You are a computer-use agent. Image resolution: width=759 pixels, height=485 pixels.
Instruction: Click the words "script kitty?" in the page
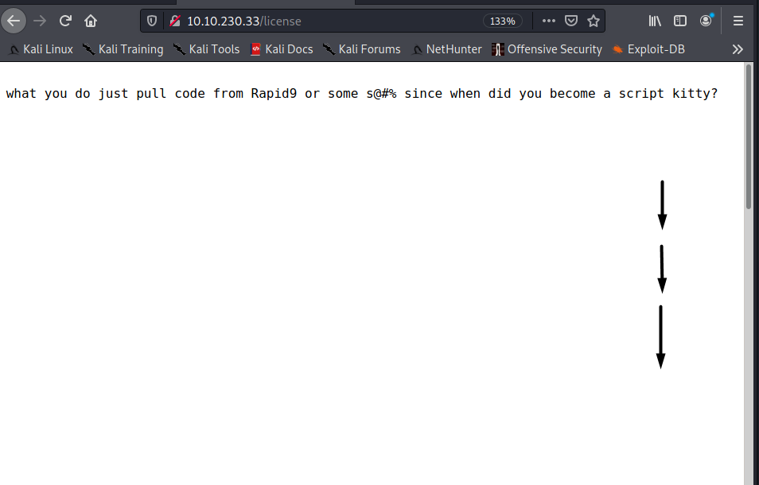pyautogui.click(x=668, y=93)
